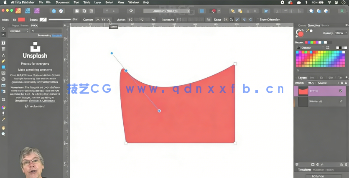Toggle the 'I understand' checkbox
This screenshot has width=349, height=178.
pyautogui.click(x=27, y=106)
